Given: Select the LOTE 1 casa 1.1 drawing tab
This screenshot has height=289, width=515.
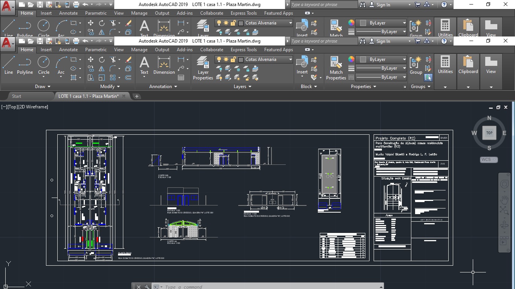Looking at the screenshot, I should (88, 96).
